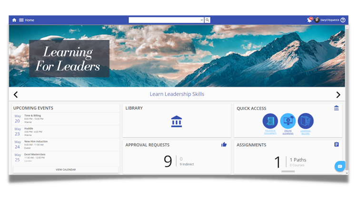Click the View Calendar button

point(66,170)
